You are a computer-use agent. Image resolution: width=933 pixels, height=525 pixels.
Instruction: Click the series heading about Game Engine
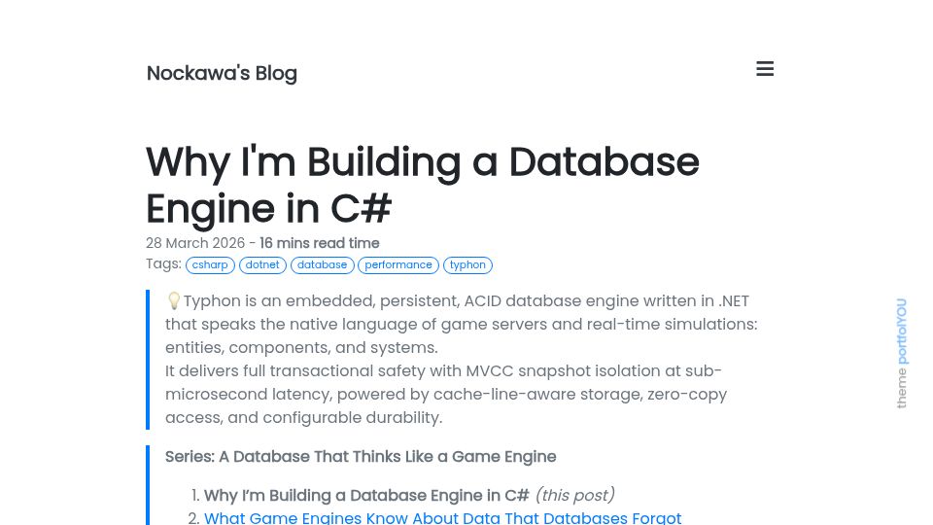pos(361,457)
